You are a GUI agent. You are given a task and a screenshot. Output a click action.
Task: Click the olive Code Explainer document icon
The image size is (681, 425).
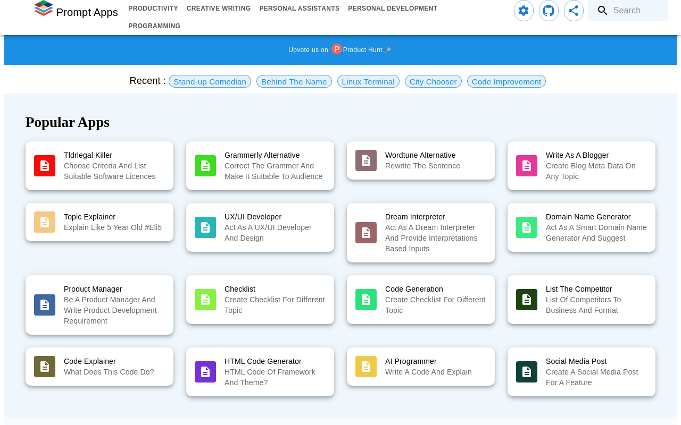tap(45, 367)
